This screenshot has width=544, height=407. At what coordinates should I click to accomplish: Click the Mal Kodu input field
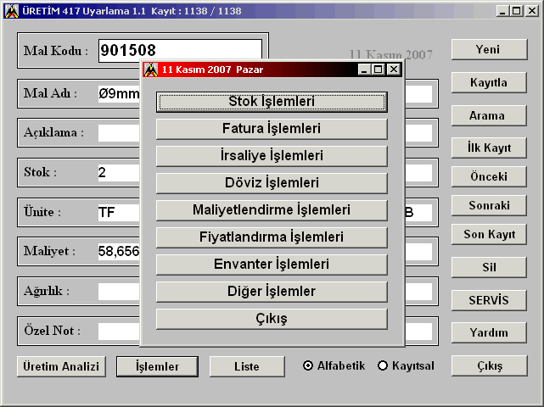click(x=180, y=52)
